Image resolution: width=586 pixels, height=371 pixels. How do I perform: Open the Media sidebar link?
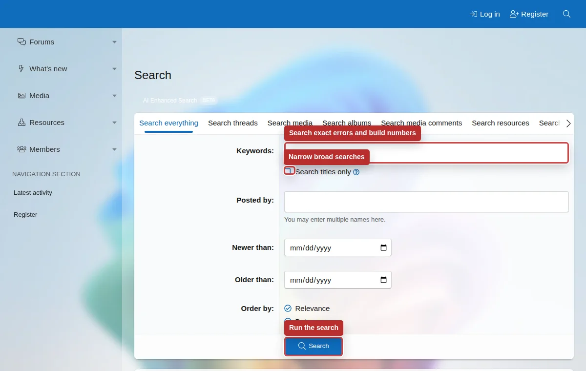pyautogui.click(x=39, y=96)
